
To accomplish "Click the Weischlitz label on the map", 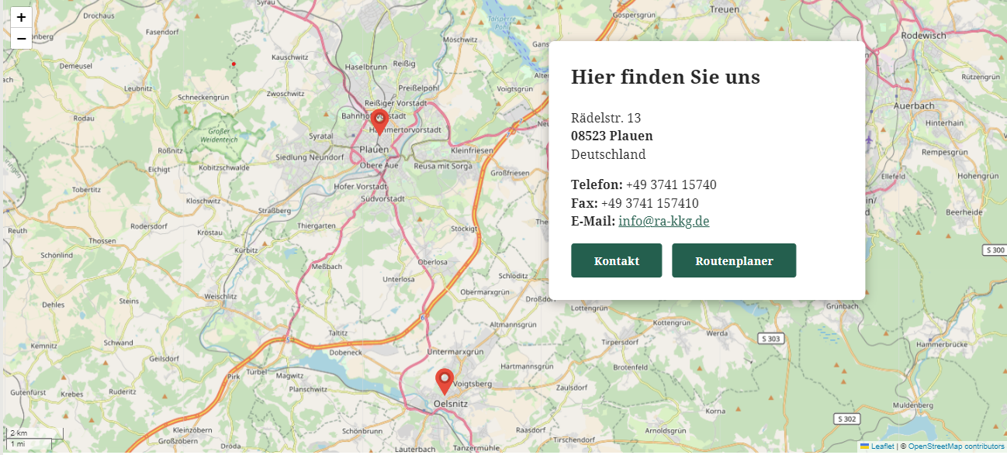I will coord(220,296).
